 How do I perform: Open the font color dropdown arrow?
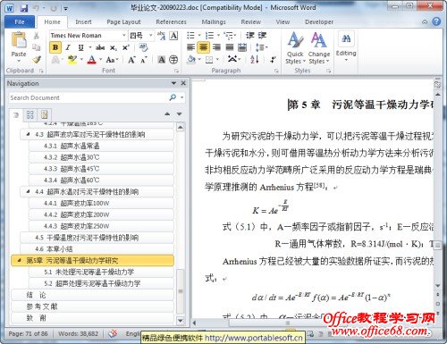[101, 60]
